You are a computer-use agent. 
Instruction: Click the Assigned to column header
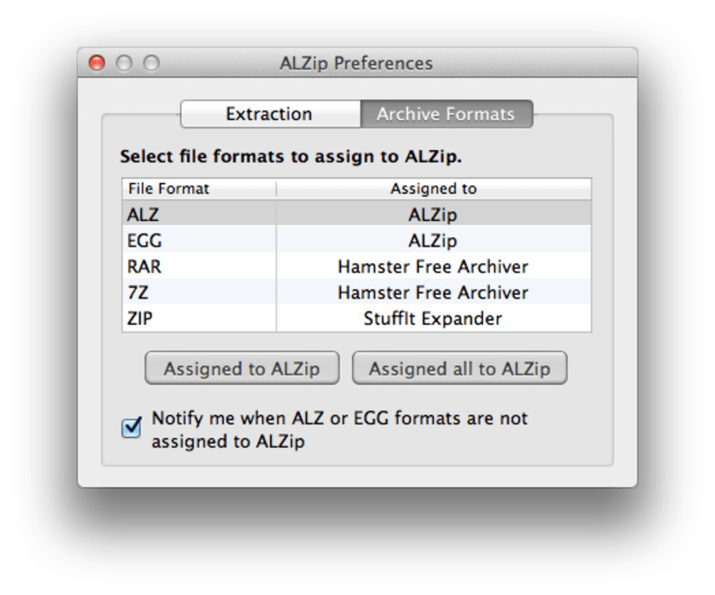(x=433, y=189)
